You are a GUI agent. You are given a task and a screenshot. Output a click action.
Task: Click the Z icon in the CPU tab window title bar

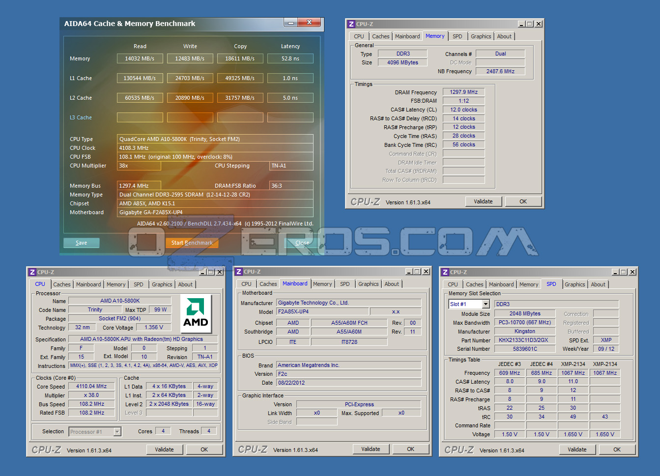click(32, 272)
